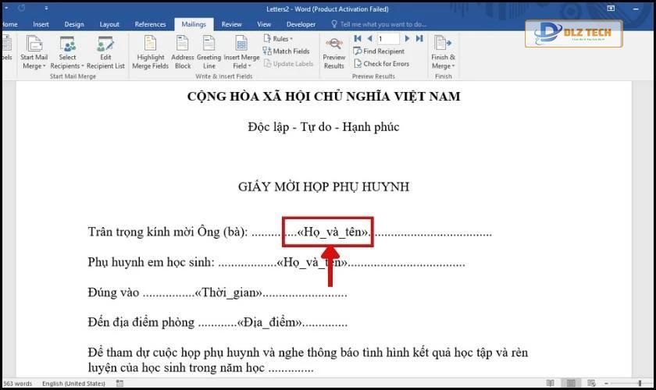Switch to the Design tab

tap(74, 24)
